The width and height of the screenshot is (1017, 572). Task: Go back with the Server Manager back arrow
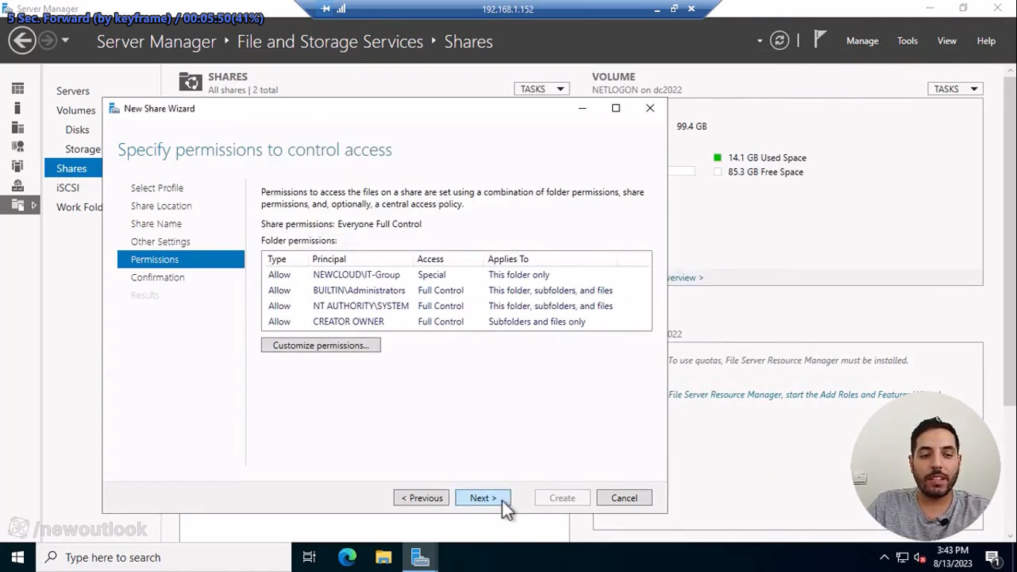click(22, 40)
